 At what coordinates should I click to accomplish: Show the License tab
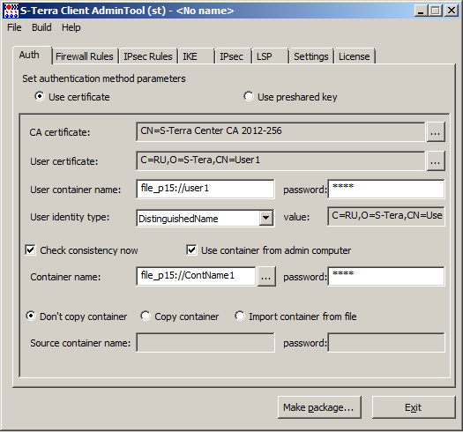[x=354, y=56]
